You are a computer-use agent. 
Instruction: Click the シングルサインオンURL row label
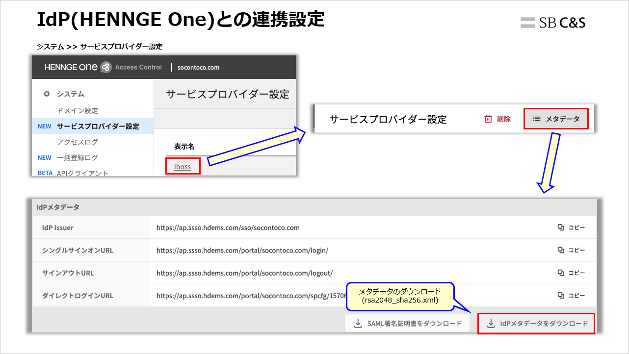[x=78, y=250]
